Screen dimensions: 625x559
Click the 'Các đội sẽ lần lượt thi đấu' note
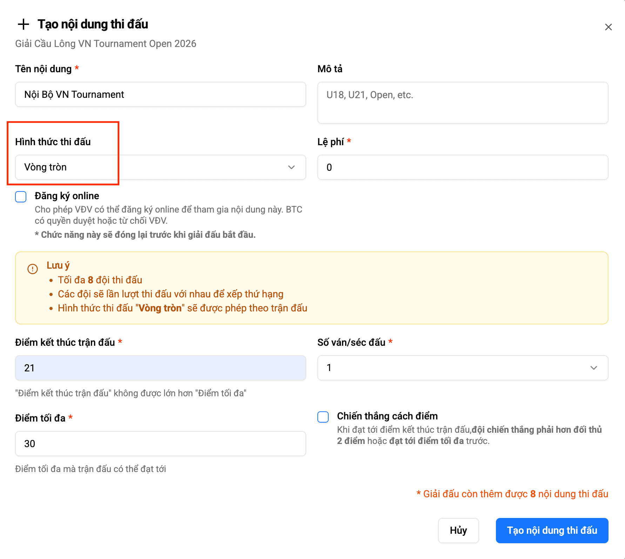[x=170, y=294]
